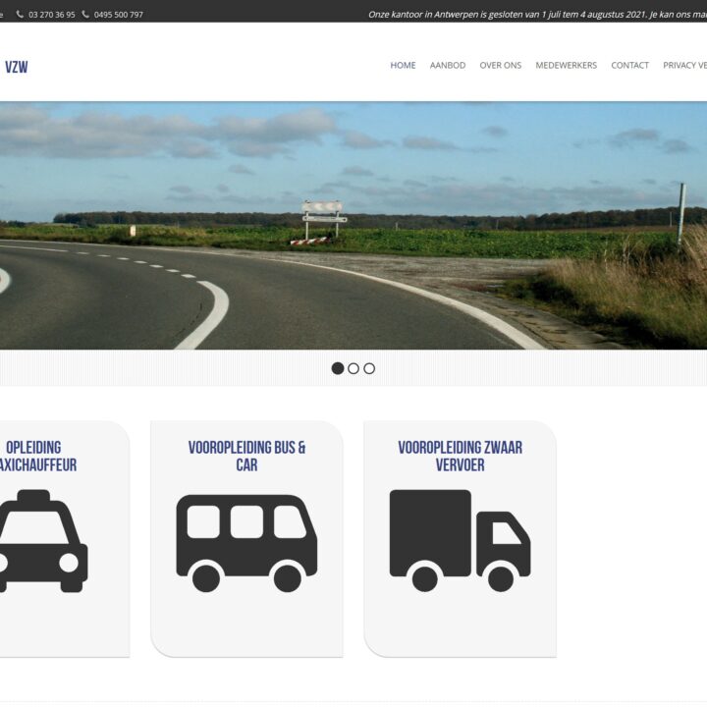Click the Antwerpen office closure notice text
Viewport: 707px width, 707px height.
coord(537,15)
